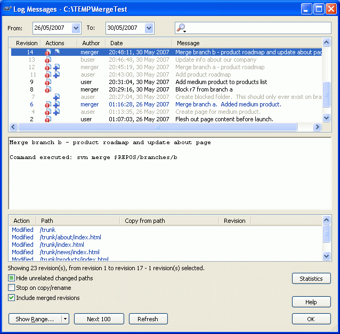Click the second action icon on revision 14
Image resolution: width=340 pixels, height=334 pixels.
point(57,52)
